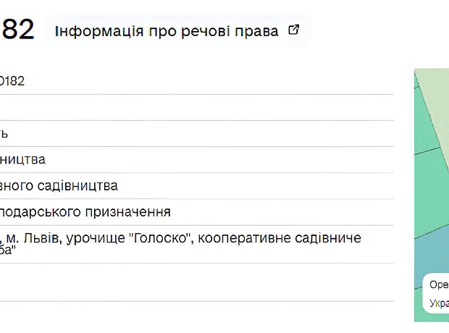This screenshot has width=449, height=333.
Task: Click the "подарського призначення" row
Action: point(85,211)
